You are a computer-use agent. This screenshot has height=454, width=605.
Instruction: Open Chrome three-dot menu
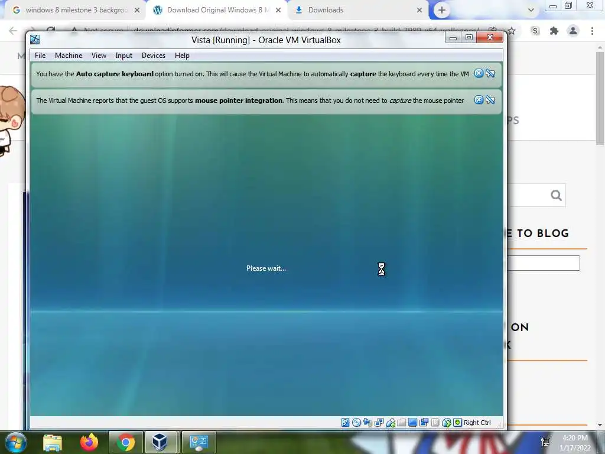[592, 31]
